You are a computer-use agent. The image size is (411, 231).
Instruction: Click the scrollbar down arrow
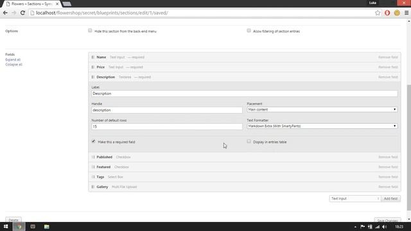pyautogui.click(x=408, y=219)
